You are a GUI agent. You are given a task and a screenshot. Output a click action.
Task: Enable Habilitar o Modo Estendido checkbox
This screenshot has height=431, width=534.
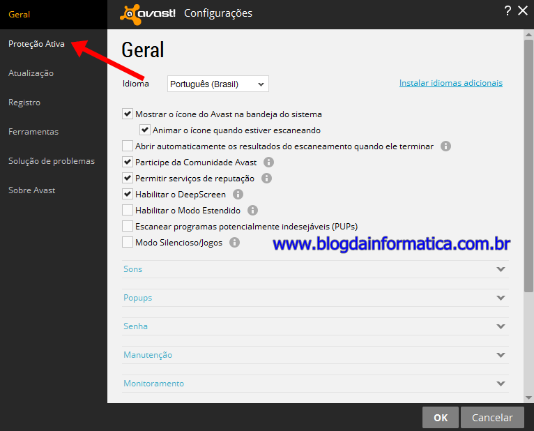point(128,210)
